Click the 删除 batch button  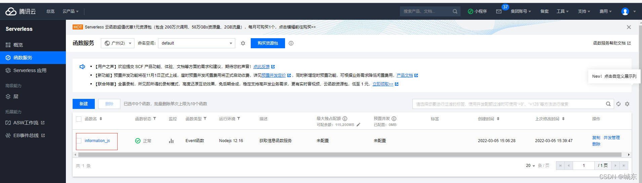(109, 104)
